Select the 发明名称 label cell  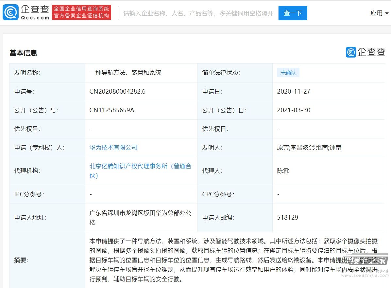click(x=47, y=73)
